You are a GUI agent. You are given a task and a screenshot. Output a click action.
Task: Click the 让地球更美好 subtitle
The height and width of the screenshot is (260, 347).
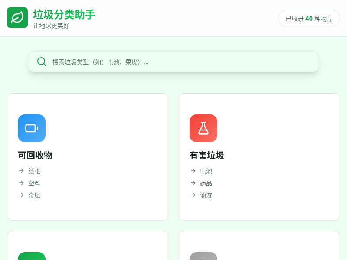51,25
